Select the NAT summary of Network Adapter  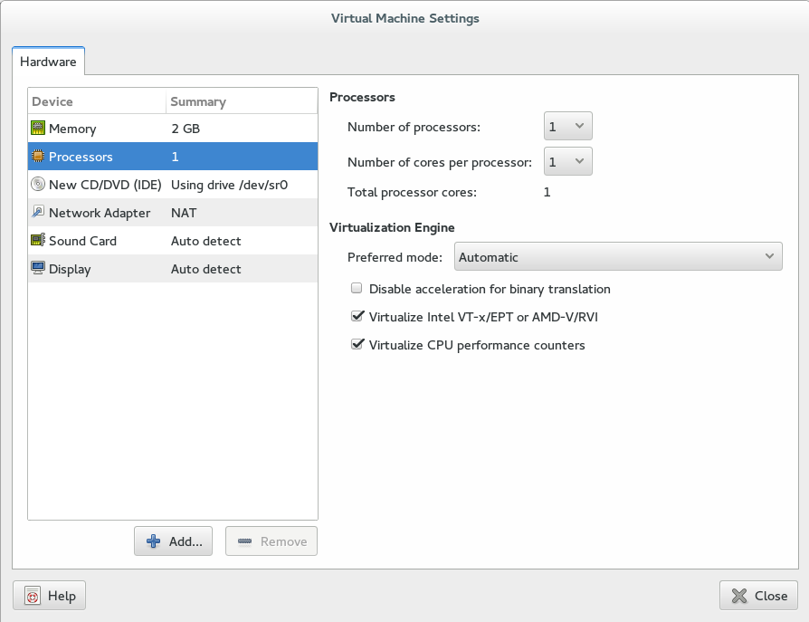[184, 213]
